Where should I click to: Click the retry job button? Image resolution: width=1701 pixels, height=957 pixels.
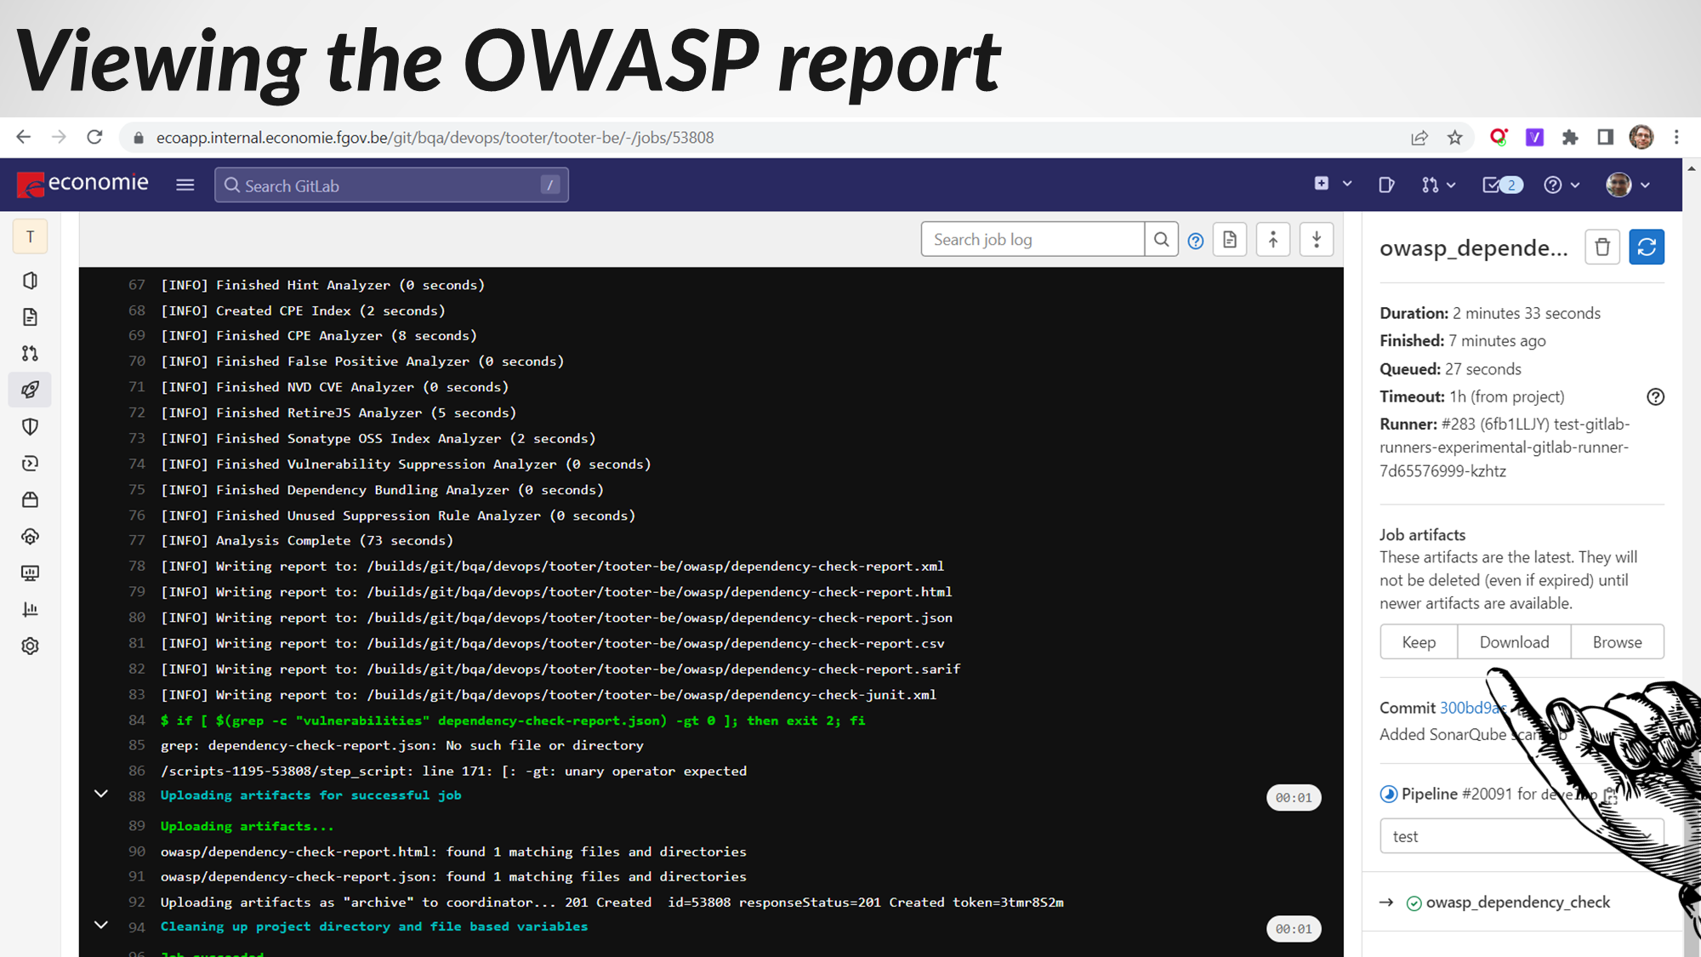(1646, 248)
